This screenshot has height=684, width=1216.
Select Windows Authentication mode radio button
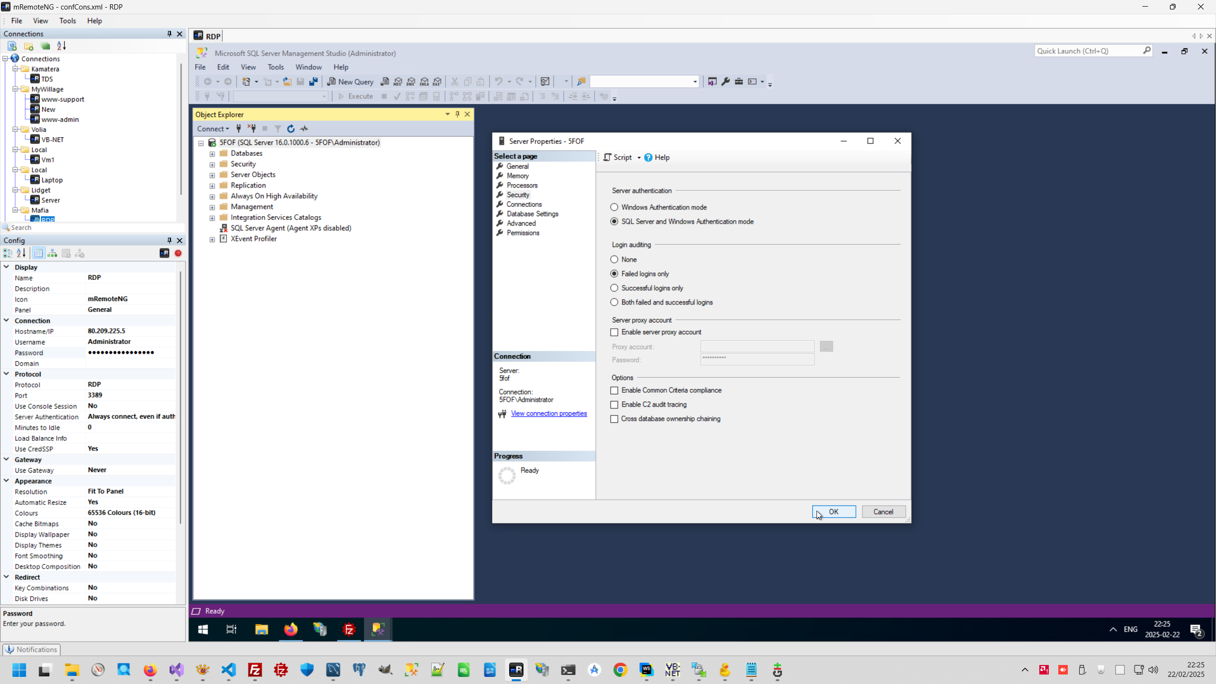pyautogui.click(x=614, y=207)
